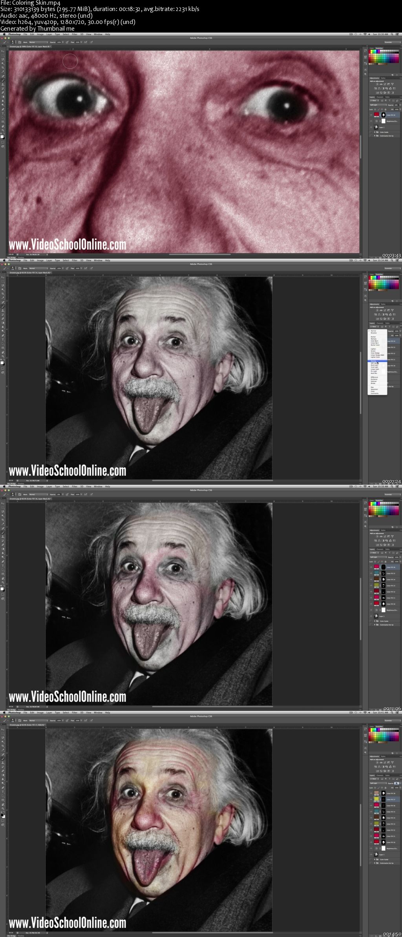Choose the Crop tool in the 00:03:43 frame
The width and height of the screenshot is (402, 937).
coord(3,68)
